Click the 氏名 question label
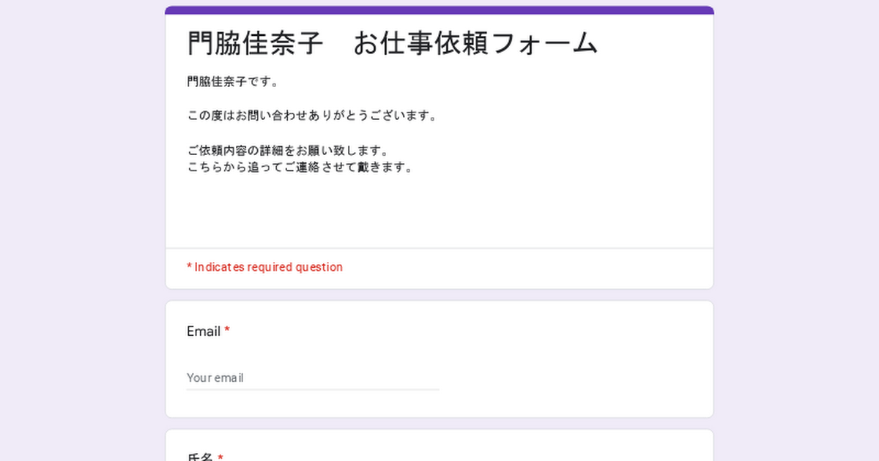The image size is (879, 461). 199,457
